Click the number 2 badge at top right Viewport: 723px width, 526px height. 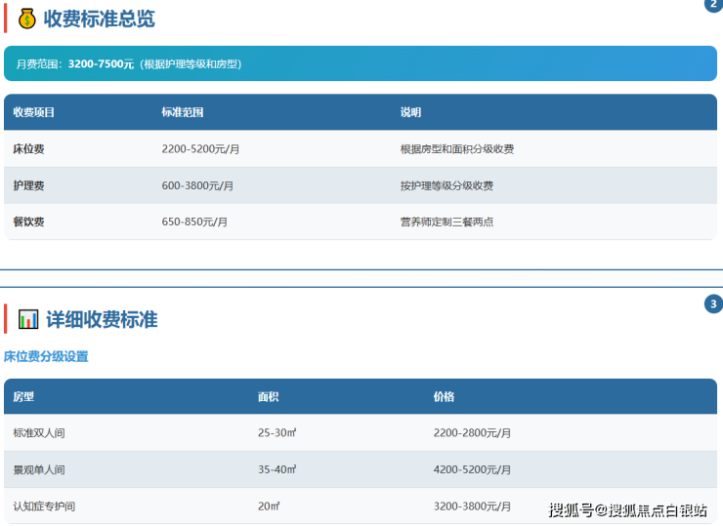point(713,5)
